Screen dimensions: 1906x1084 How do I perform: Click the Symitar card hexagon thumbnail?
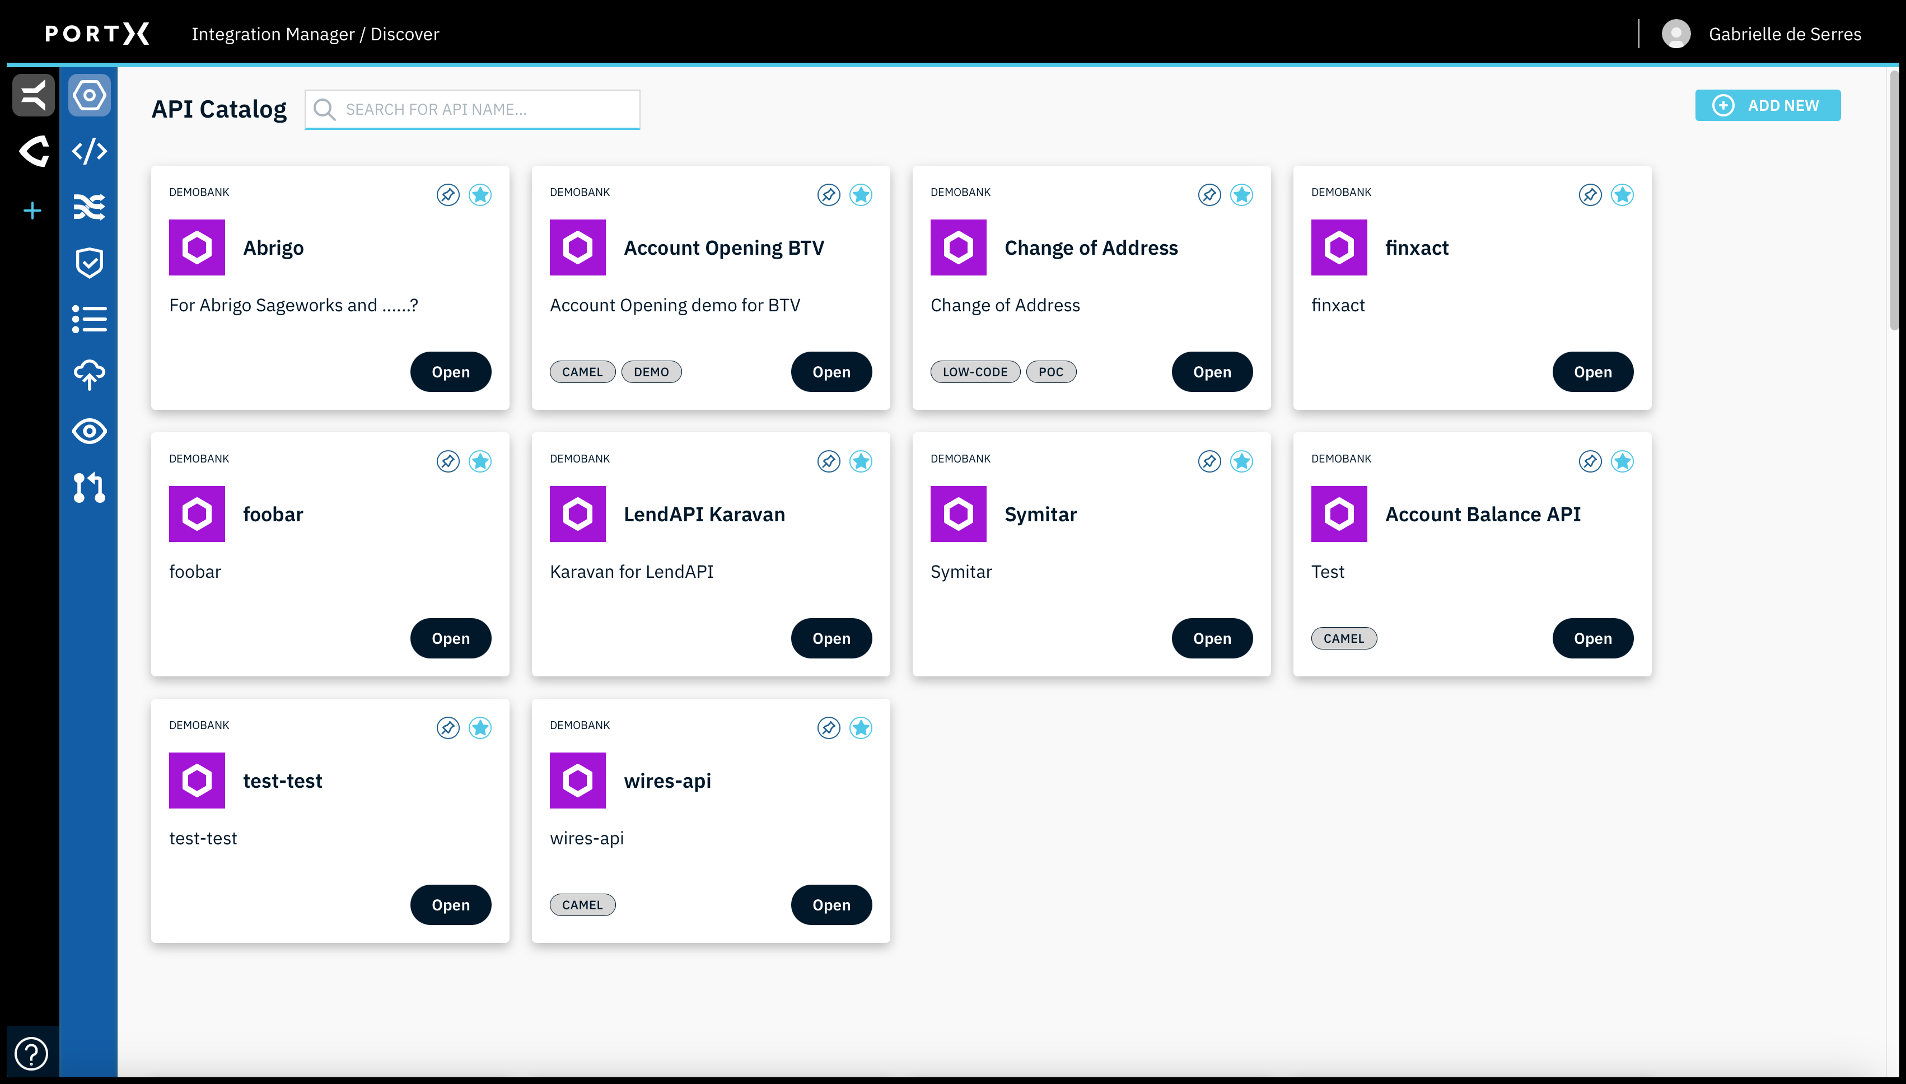pyautogui.click(x=958, y=513)
